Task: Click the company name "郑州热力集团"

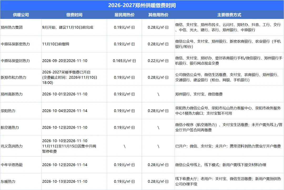Action: point(12,28)
